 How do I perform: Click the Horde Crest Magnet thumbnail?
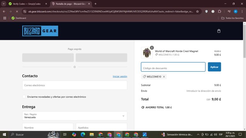point(147,53)
